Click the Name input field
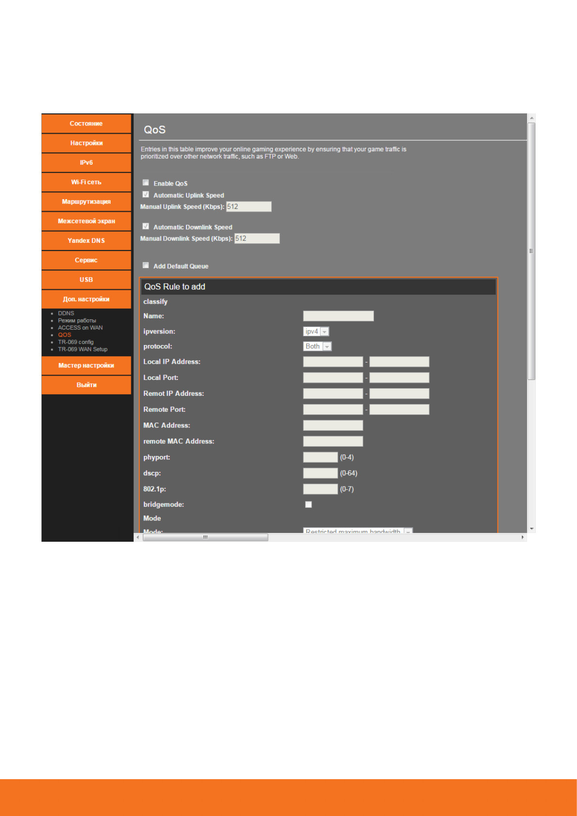577x816 pixels. [338, 316]
